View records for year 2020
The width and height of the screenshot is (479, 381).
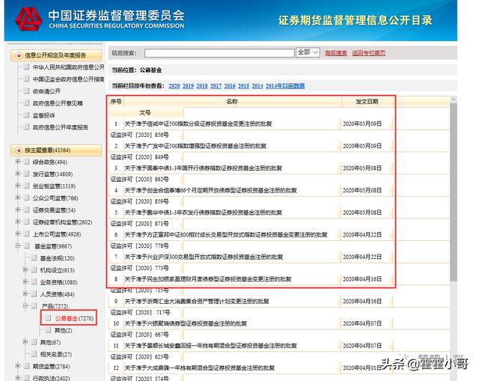coord(174,86)
